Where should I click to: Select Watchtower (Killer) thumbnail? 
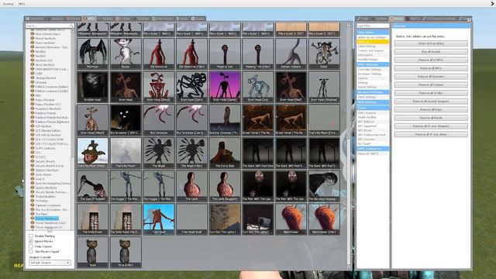[x=324, y=219]
